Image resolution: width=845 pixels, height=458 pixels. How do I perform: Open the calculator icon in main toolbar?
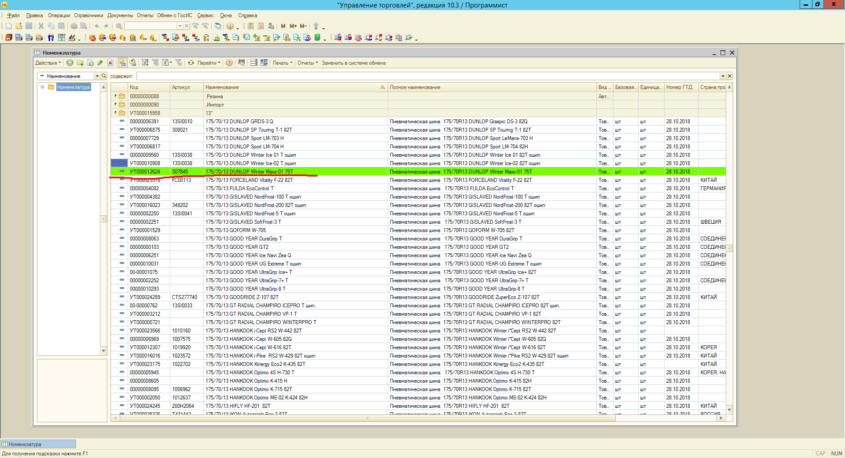tap(250, 26)
